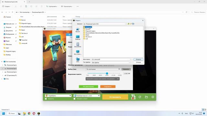Refresh the File Explorer address bar
Viewport: 207px width, 116px height.
pyautogui.click(x=186, y=12)
